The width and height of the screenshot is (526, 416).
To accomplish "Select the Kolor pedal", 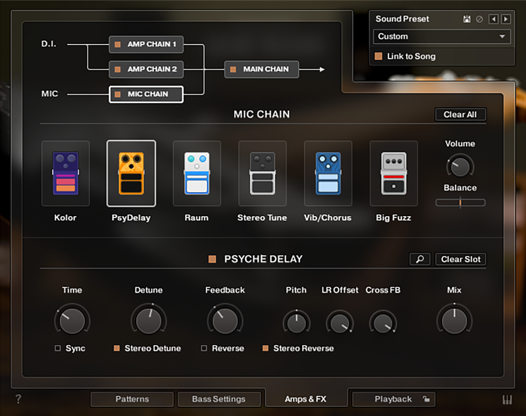I will [x=65, y=173].
